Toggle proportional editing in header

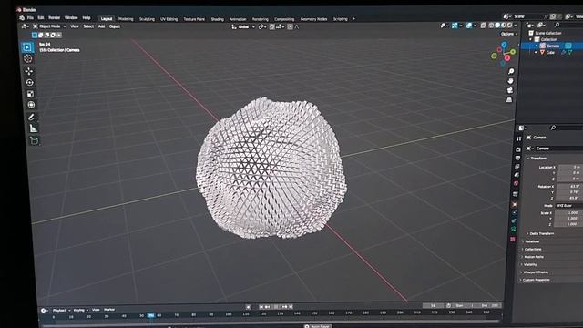pos(290,26)
